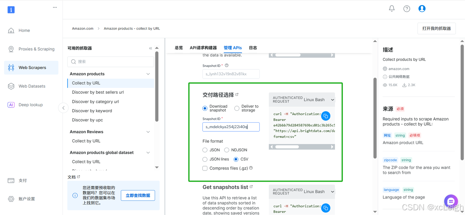Click right arrow of delivery code scrollbar

tap(332, 147)
